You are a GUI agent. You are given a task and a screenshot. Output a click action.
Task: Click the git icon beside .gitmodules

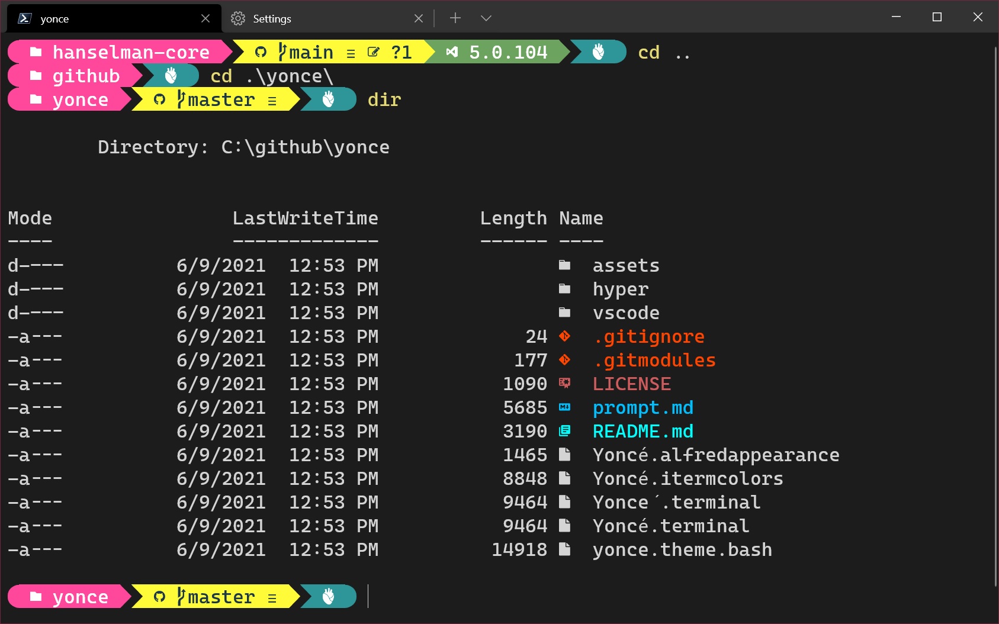click(x=564, y=360)
